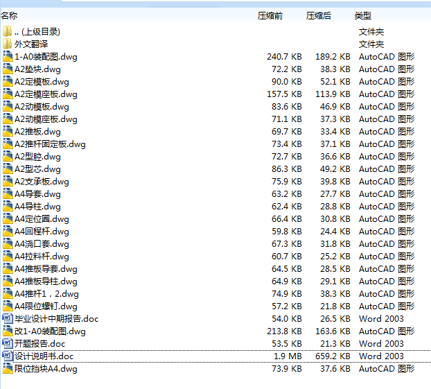This screenshot has width=431, height=389.
Task: Click the file name A4推杆1，2.dwg
Action: point(46,294)
